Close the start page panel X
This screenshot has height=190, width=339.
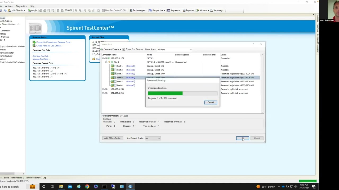(x=314, y=15)
